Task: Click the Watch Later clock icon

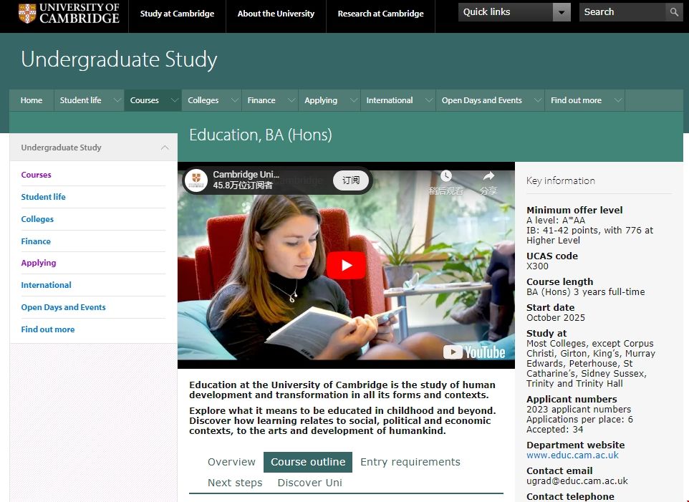Action: click(445, 176)
